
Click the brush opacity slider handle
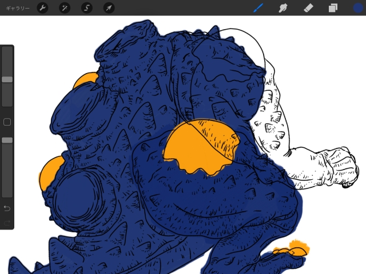tap(7, 140)
